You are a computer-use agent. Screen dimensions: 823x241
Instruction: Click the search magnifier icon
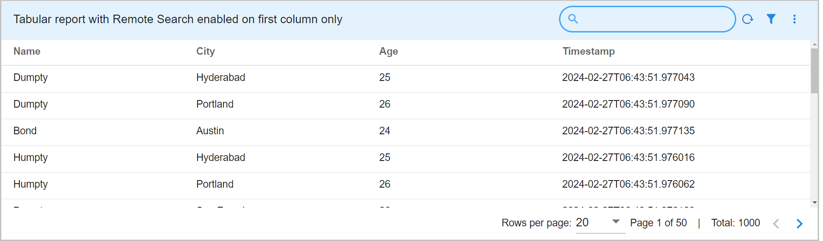(x=573, y=19)
